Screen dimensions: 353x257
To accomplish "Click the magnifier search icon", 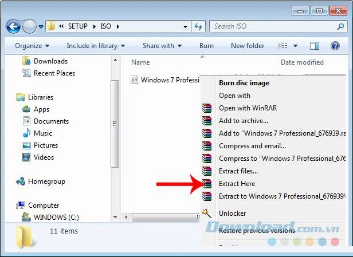I will click(x=340, y=26).
